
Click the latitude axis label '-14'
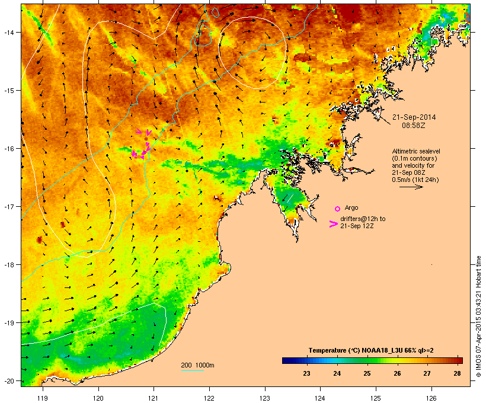[x=9, y=32]
